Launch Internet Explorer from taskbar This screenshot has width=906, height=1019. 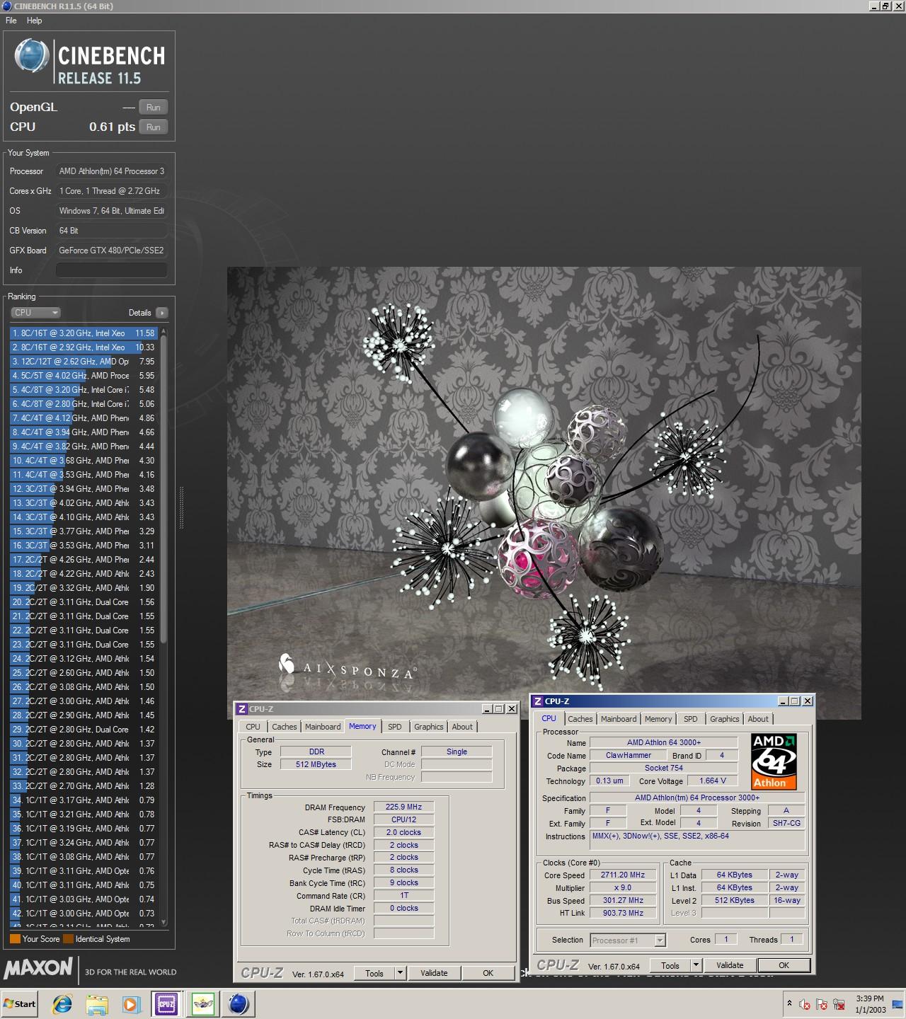62,1003
